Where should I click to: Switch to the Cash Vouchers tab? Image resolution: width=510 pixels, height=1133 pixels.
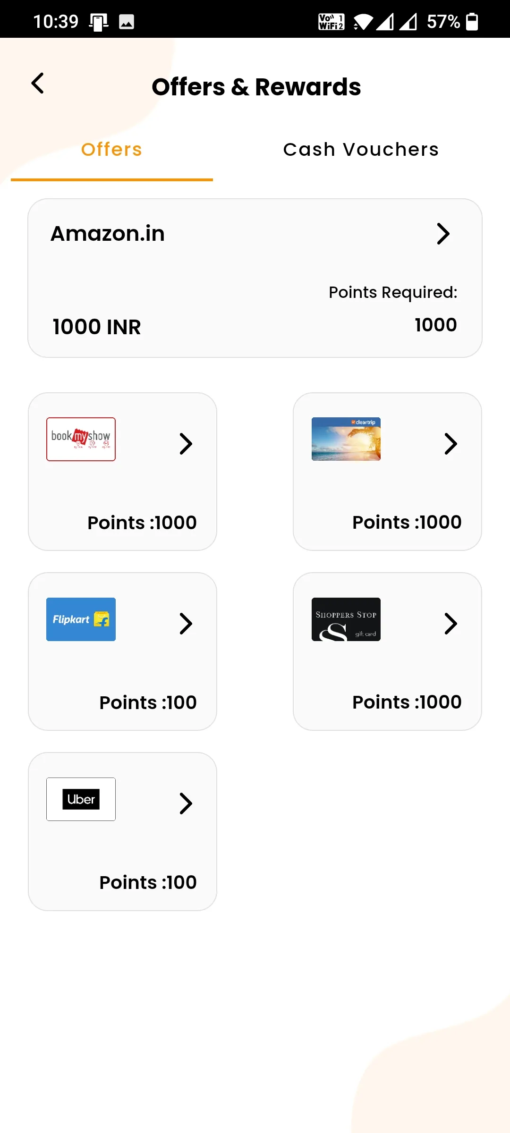tap(361, 150)
